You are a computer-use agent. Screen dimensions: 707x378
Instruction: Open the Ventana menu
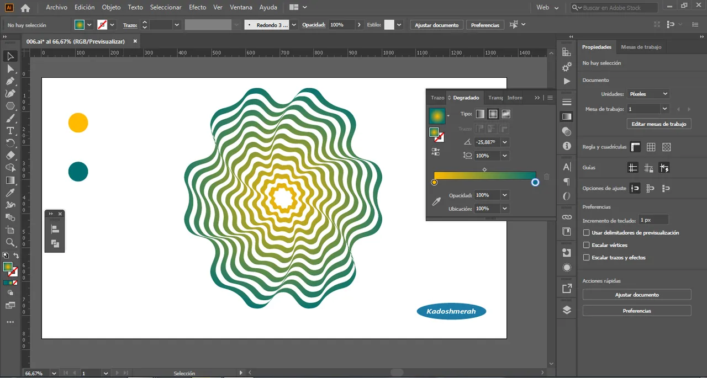(241, 8)
